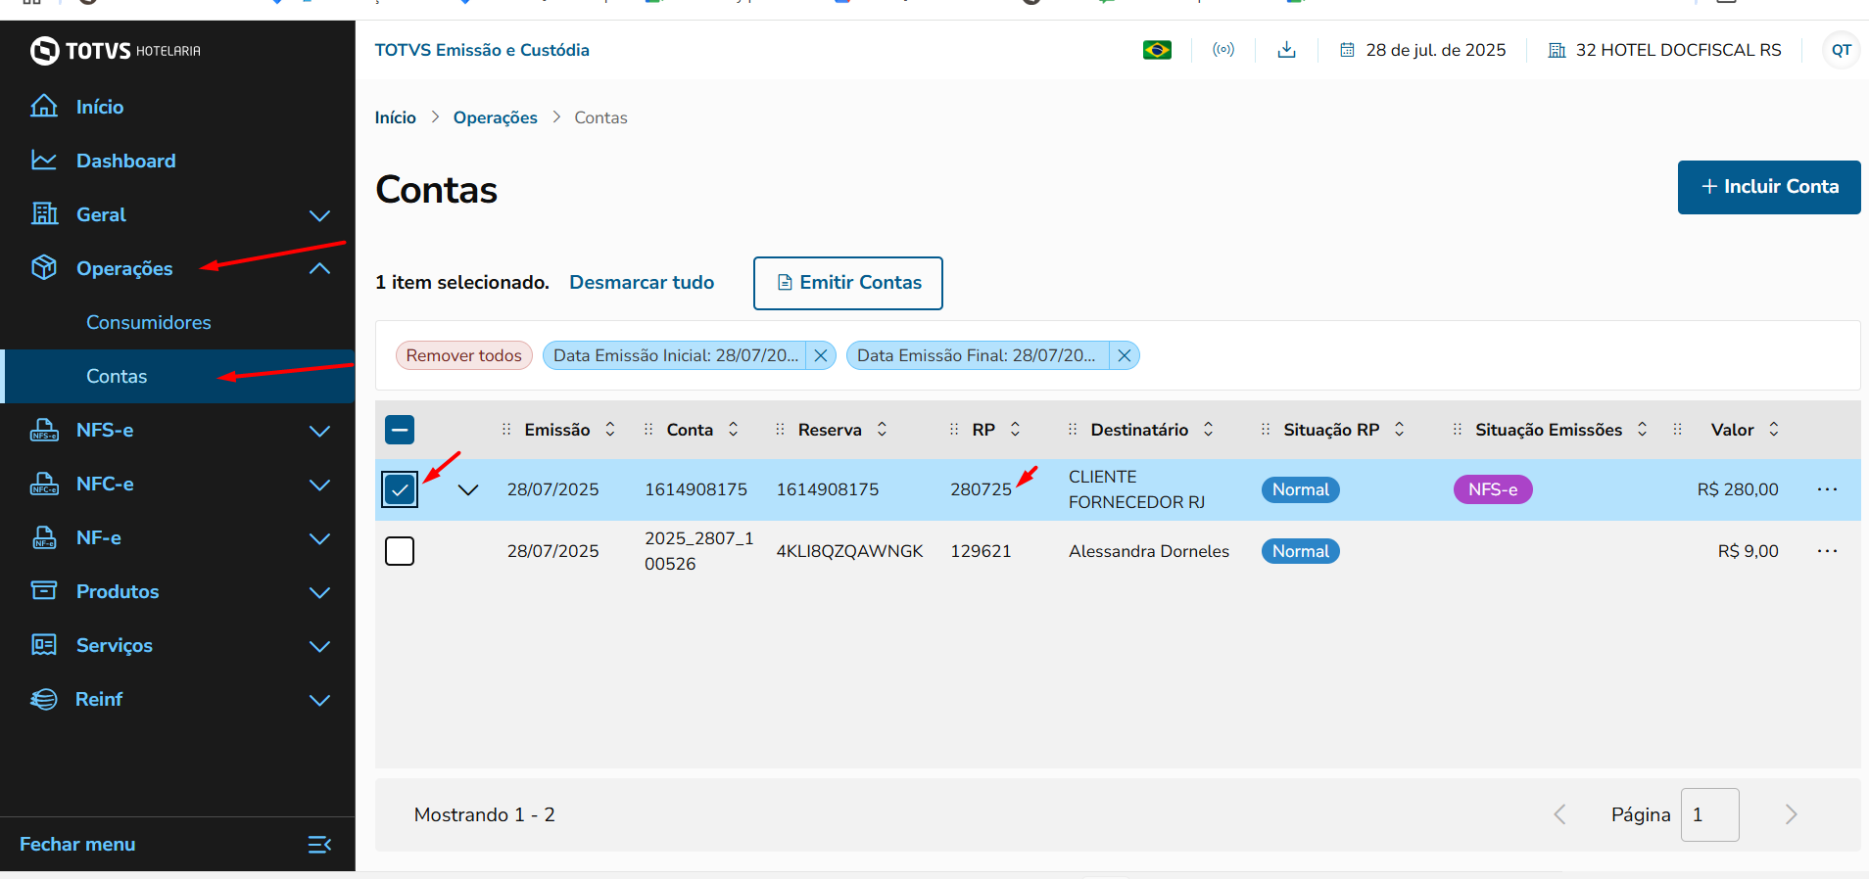1869x879 pixels.
Task: Sort the table by Emissão
Action: pos(610,430)
